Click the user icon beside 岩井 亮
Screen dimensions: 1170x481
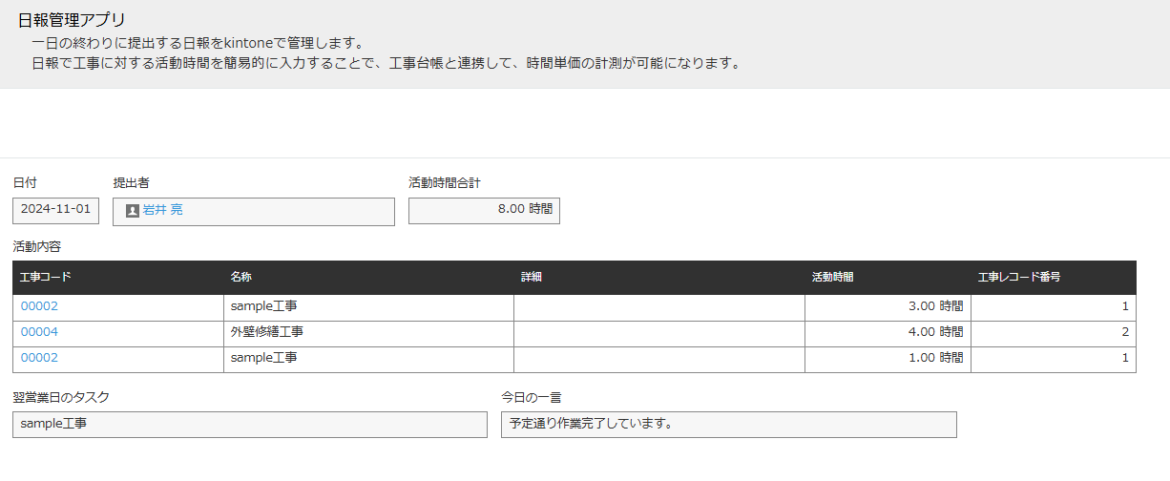pos(133,211)
